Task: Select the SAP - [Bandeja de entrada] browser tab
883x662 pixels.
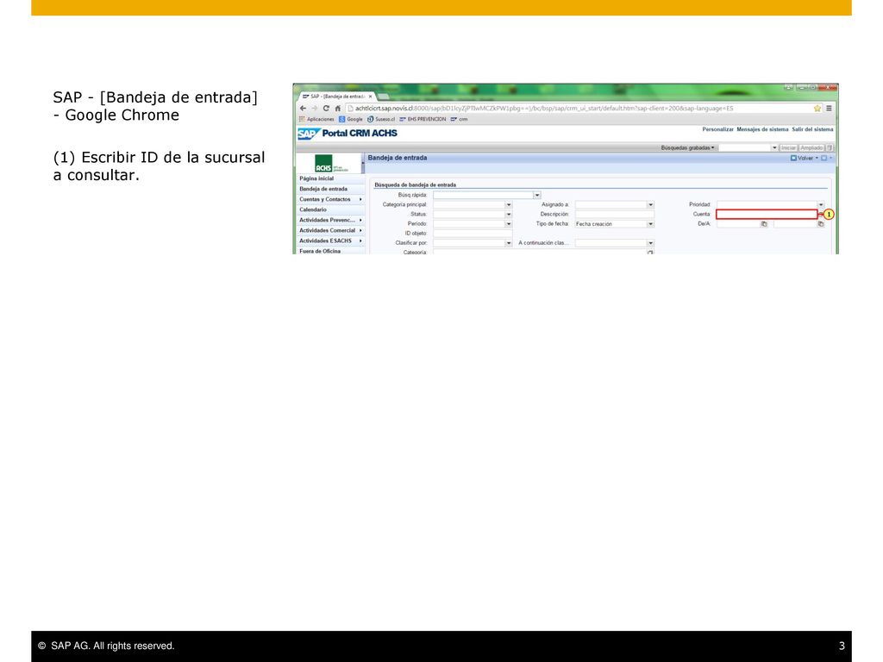Action: 336,97
